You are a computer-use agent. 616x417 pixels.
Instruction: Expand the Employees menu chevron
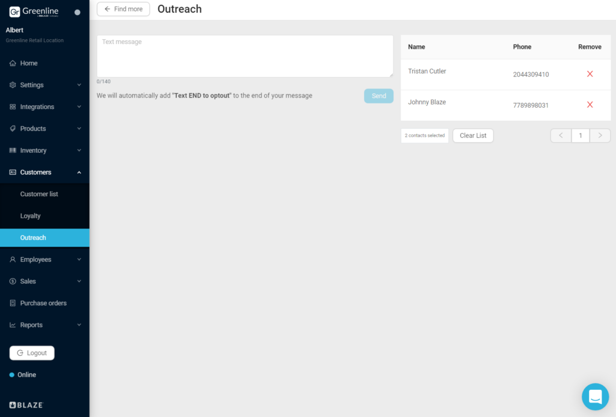[79, 259]
